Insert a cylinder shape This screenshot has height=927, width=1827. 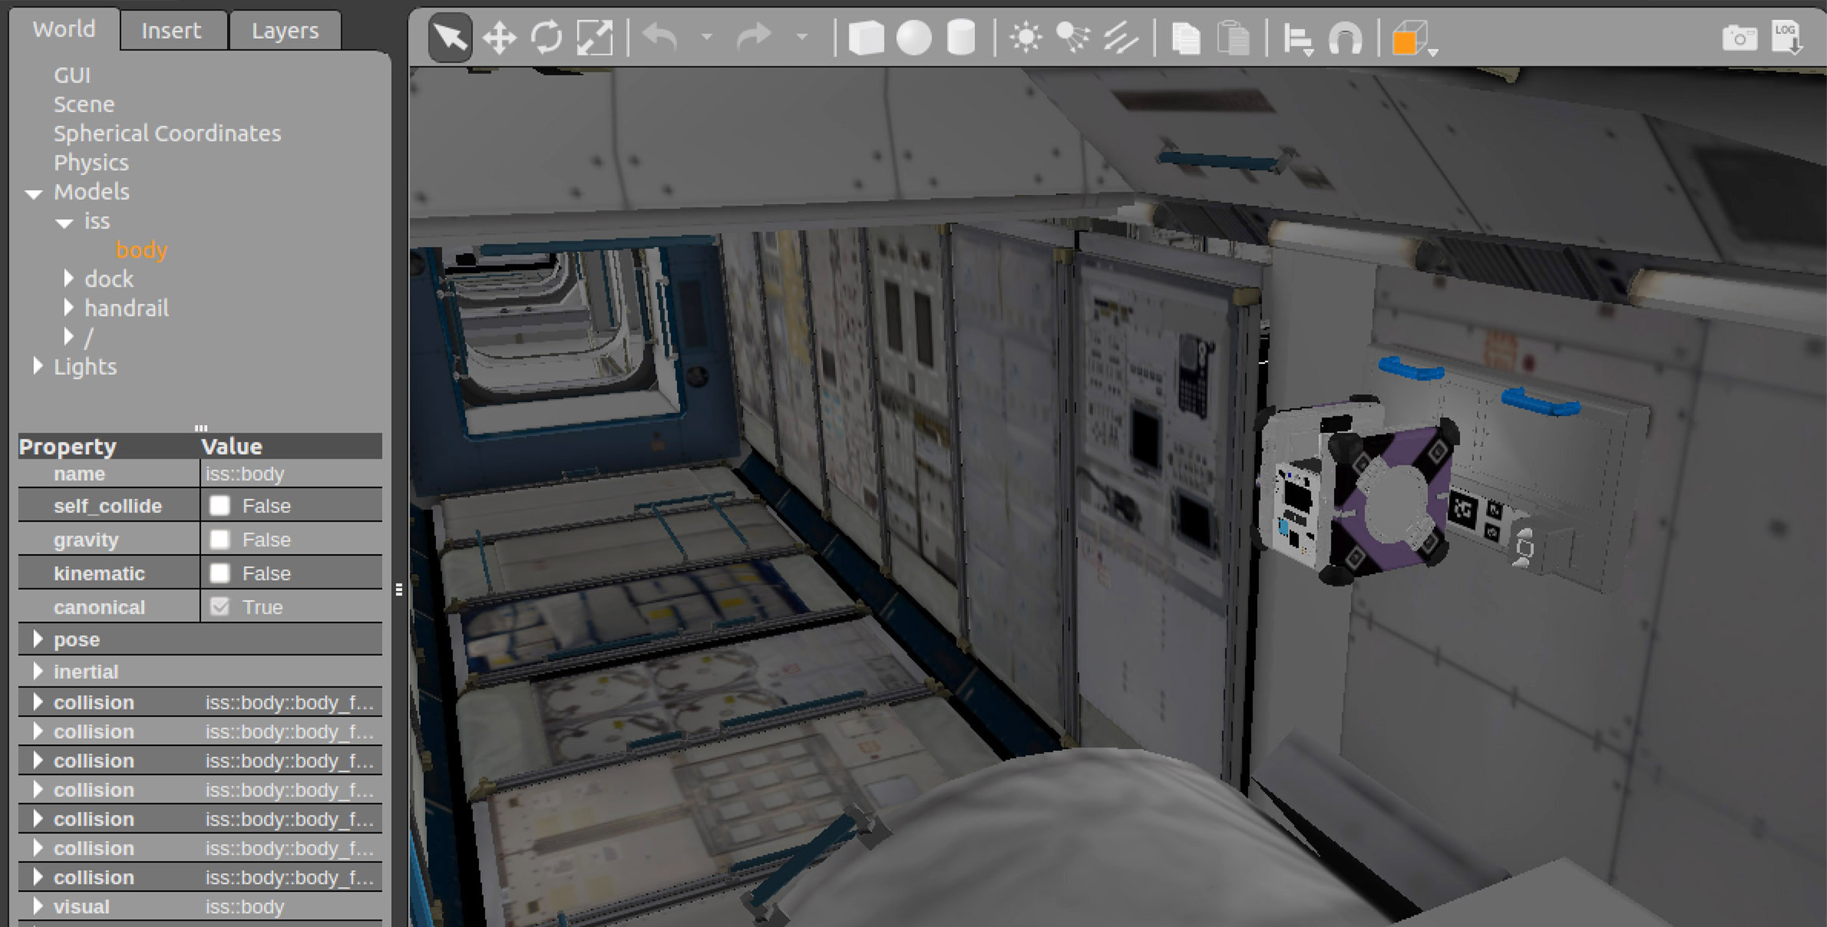click(961, 37)
